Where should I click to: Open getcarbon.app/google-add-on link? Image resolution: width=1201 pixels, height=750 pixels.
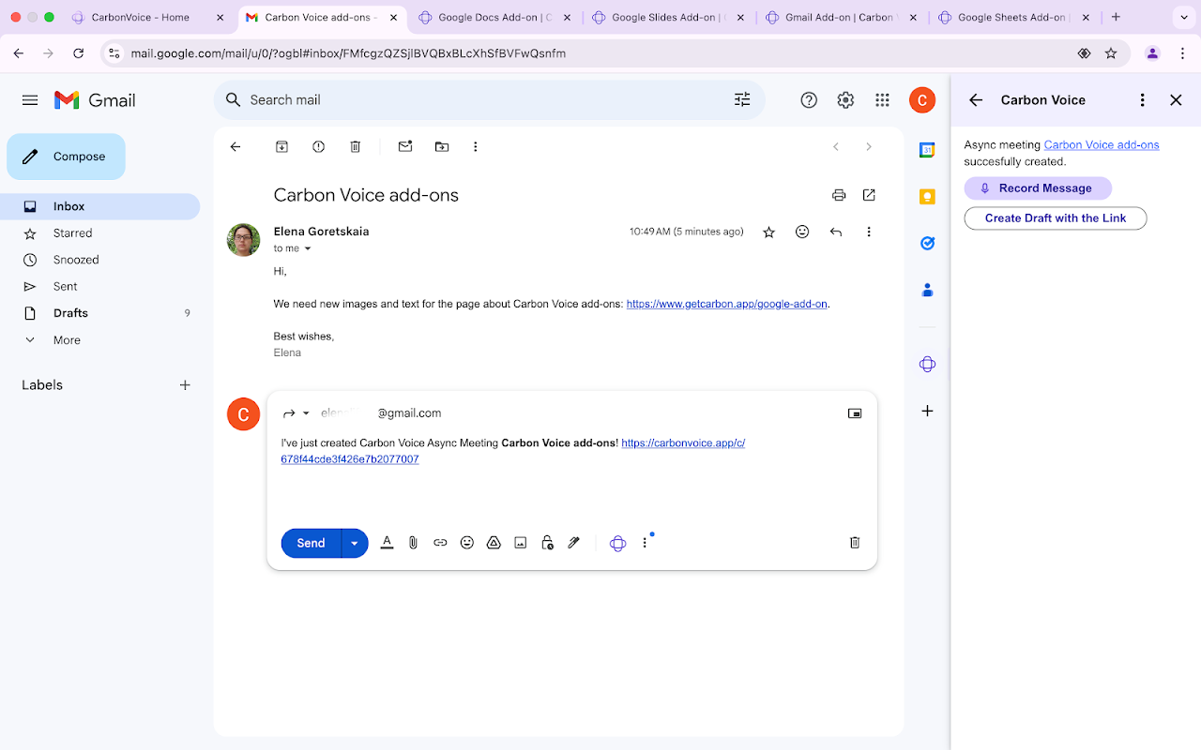[726, 304]
